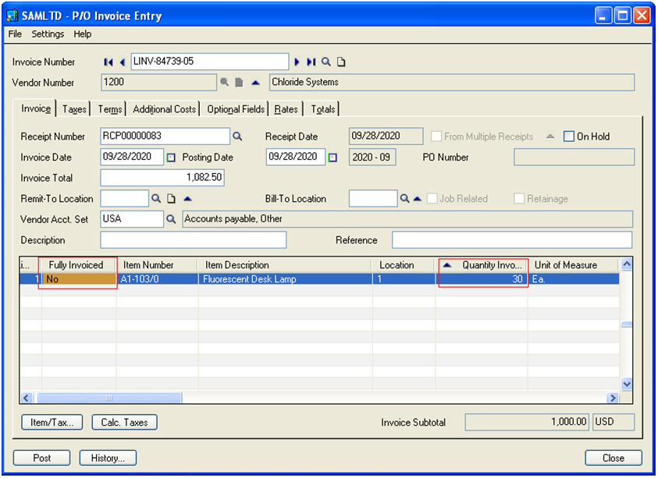Click SAMLTD application title bar icon
The width and height of the screenshot is (658, 478).
(x=12, y=16)
